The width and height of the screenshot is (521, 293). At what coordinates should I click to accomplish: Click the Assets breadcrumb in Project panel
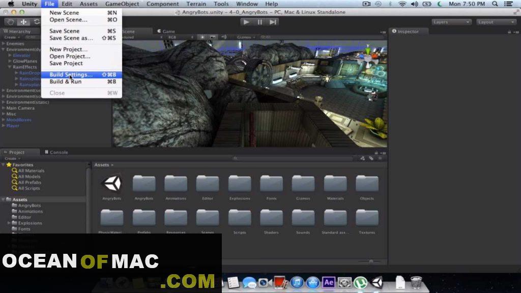click(101, 165)
